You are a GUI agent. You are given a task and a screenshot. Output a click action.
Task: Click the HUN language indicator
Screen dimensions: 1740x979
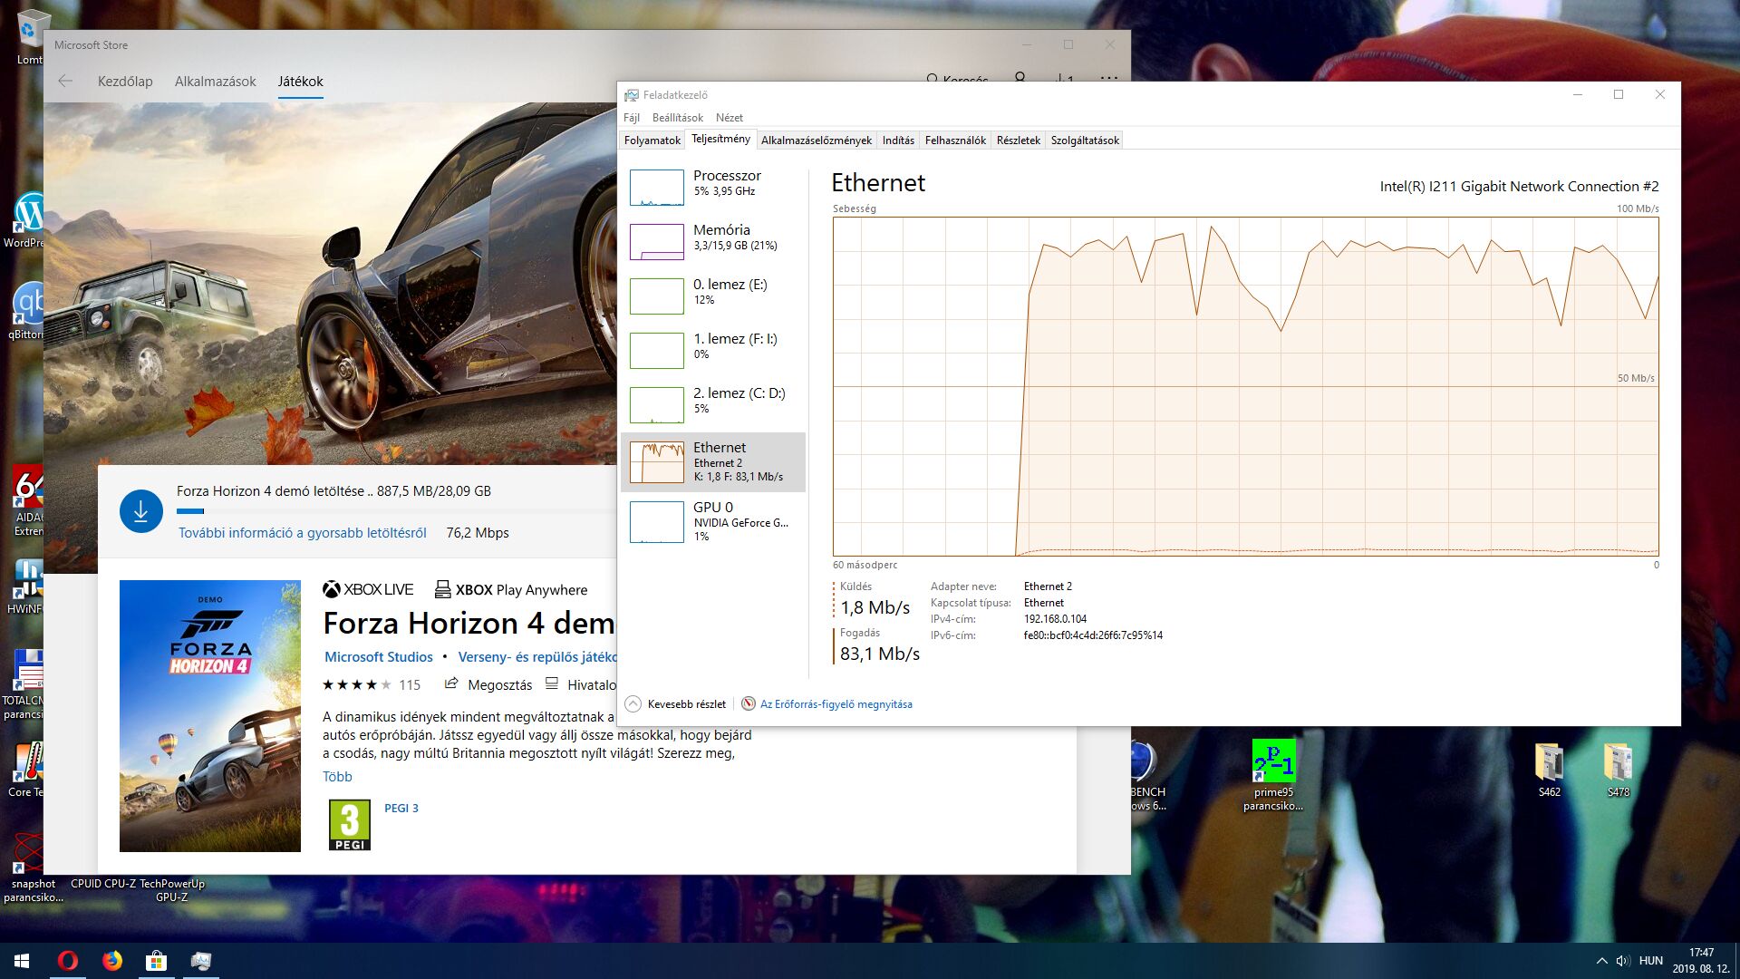click(x=1651, y=961)
